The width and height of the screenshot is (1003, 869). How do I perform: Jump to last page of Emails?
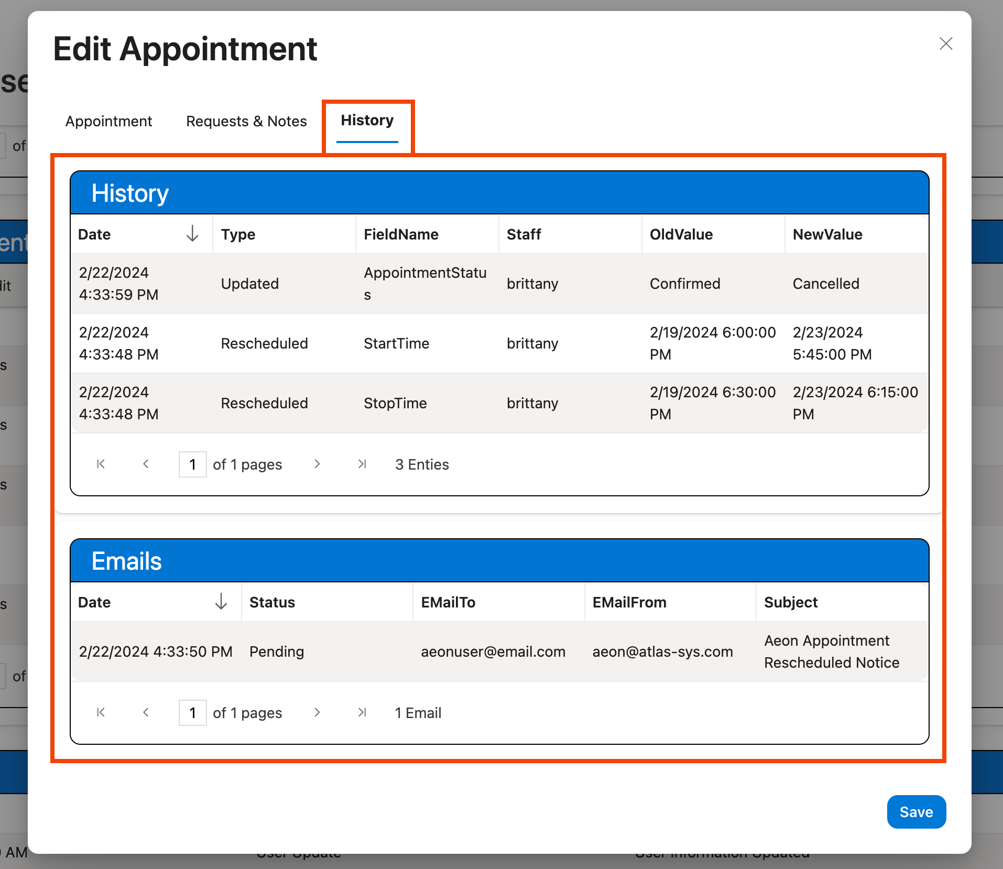click(x=362, y=712)
